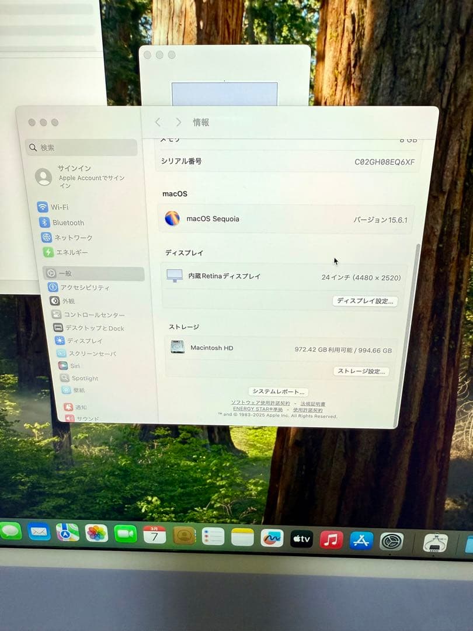Open Apple TV from the Dock
473x631 pixels.
[x=302, y=539]
